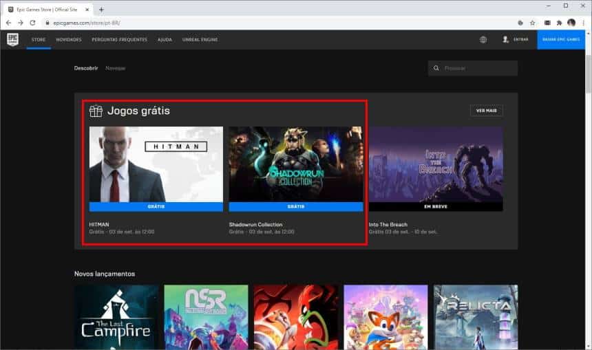Viewport: 592px width, 350px height.
Task: Click the HITMAN title text
Action: (99, 224)
